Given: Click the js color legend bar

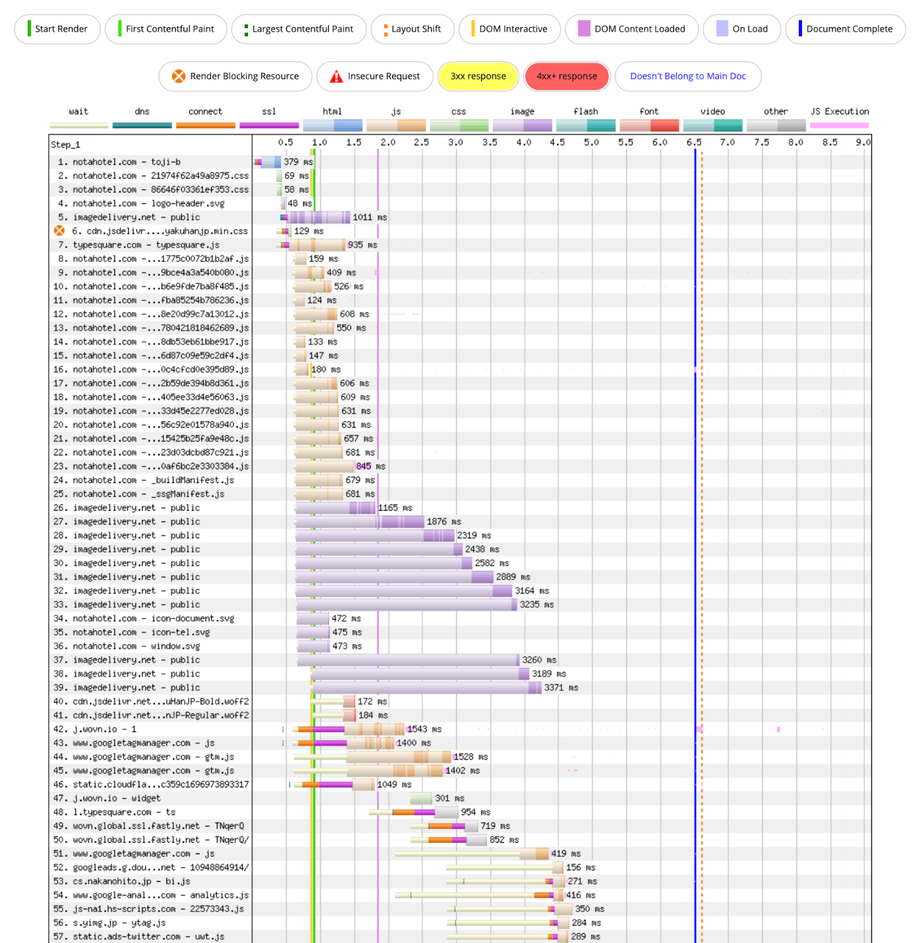Looking at the screenshot, I should coord(396,125).
